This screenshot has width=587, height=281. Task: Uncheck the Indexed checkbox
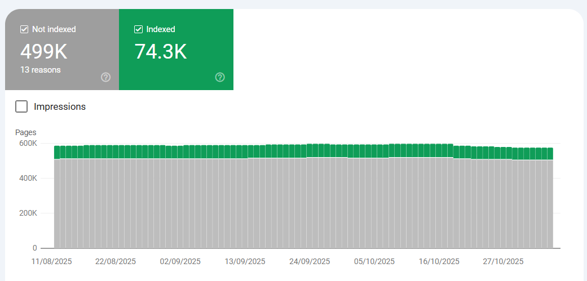[x=138, y=29]
